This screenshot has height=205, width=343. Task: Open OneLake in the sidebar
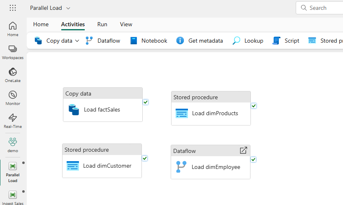pyautogui.click(x=13, y=75)
